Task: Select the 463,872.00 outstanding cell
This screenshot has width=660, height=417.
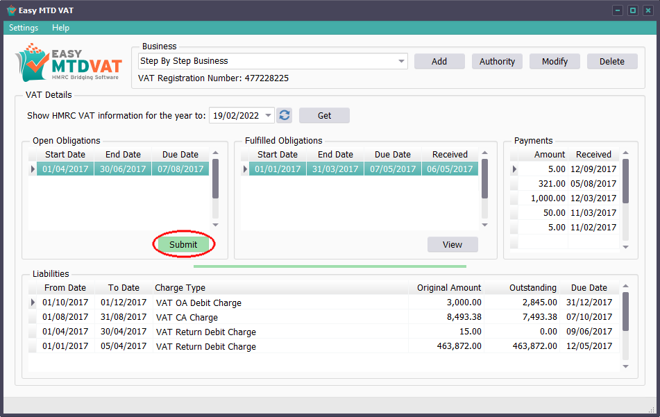Action: [x=522, y=346]
